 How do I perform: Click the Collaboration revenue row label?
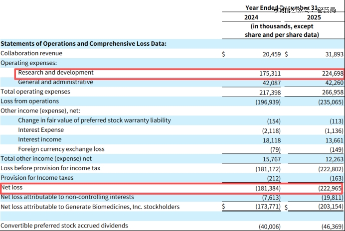(x=31, y=53)
